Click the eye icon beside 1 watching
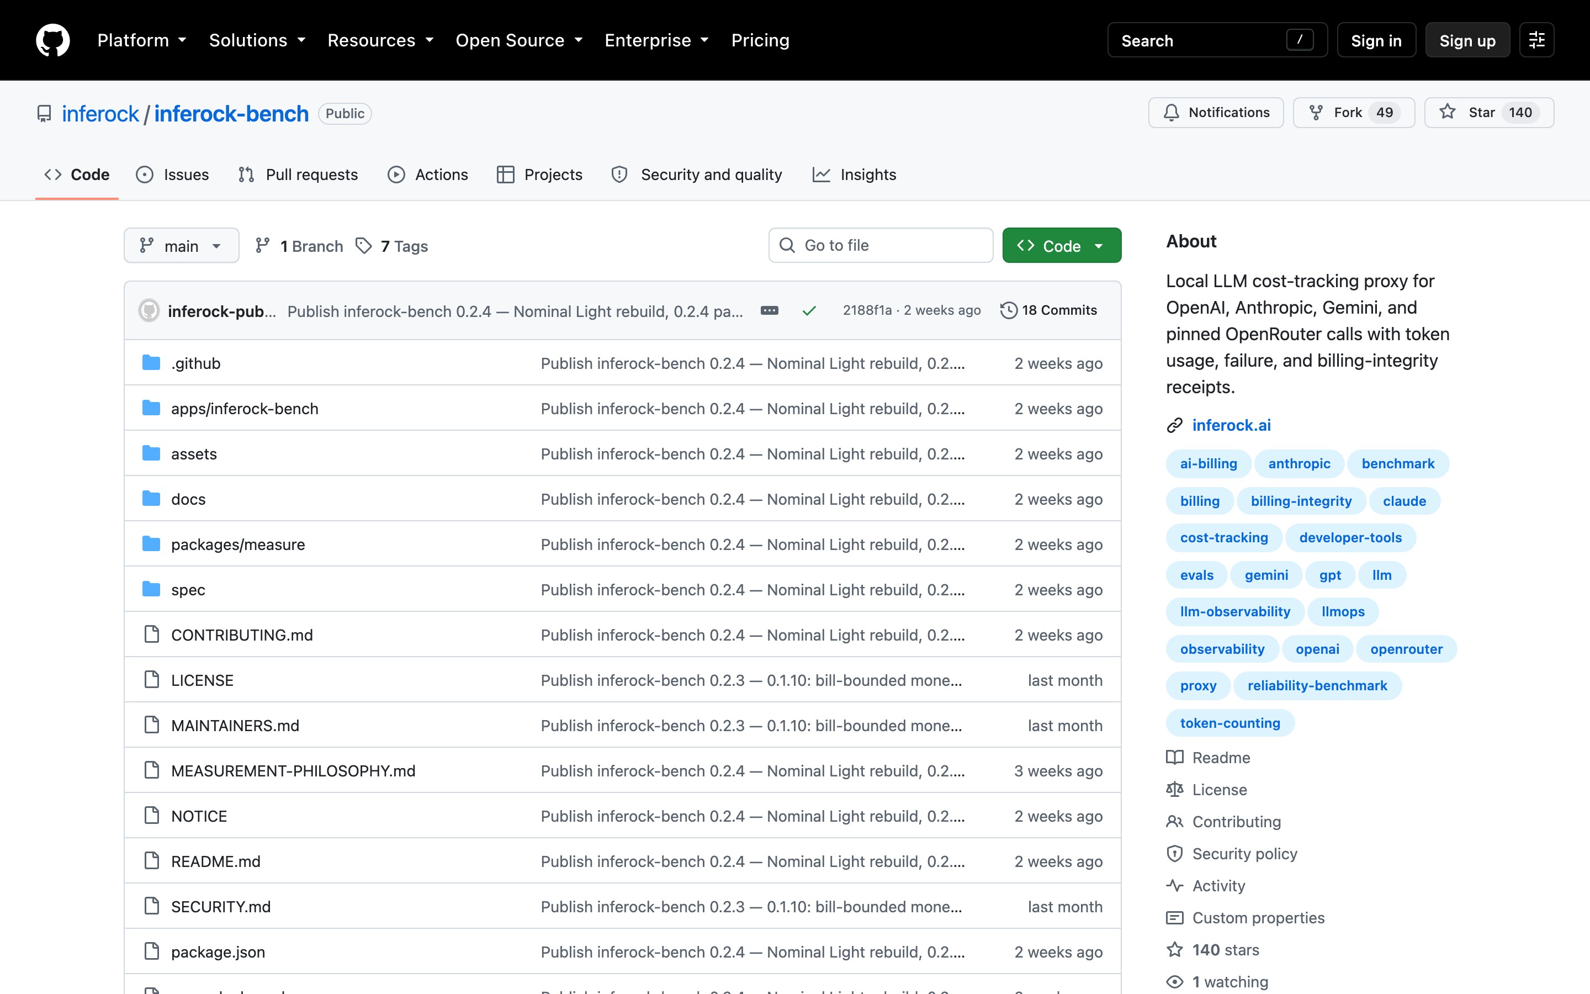Image resolution: width=1590 pixels, height=994 pixels. pos(1175,982)
